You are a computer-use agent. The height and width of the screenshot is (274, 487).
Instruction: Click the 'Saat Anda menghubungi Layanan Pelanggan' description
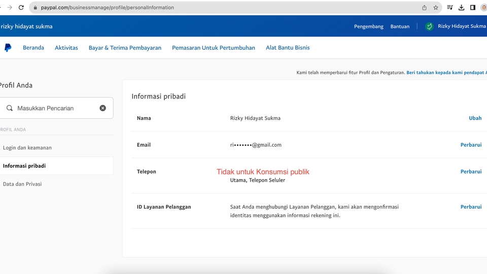click(315, 211)
